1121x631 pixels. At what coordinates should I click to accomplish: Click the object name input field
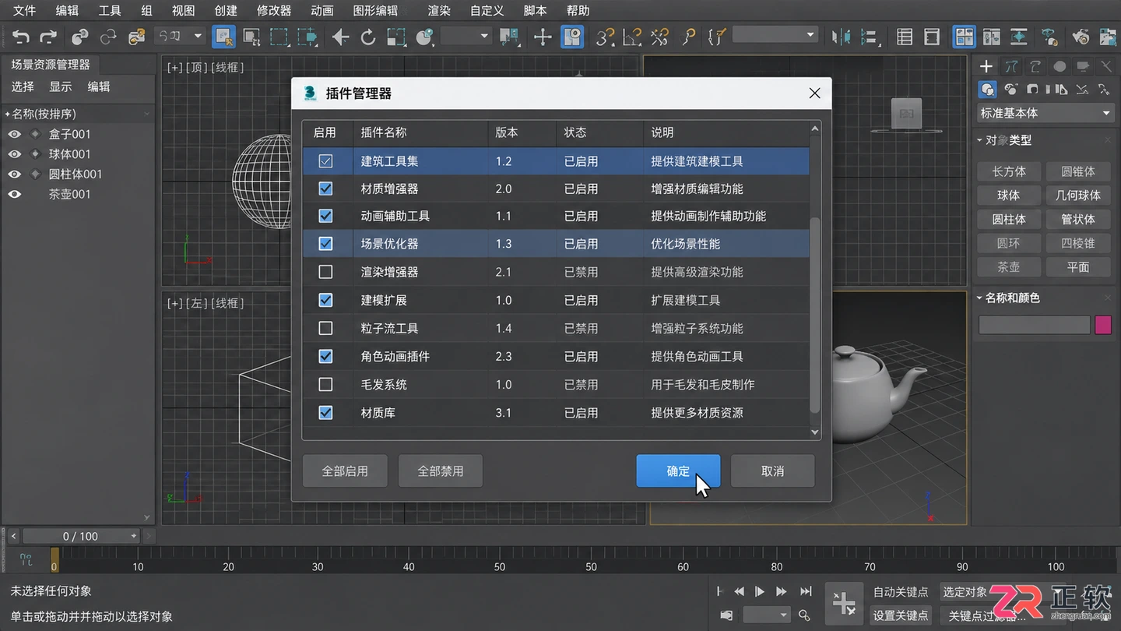[1034, 325]
